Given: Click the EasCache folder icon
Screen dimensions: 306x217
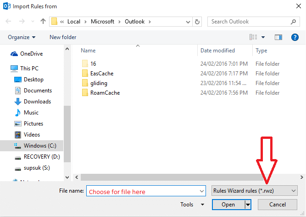Looking at the screenshot, I should pyautogui.click(x=85, y=73).
